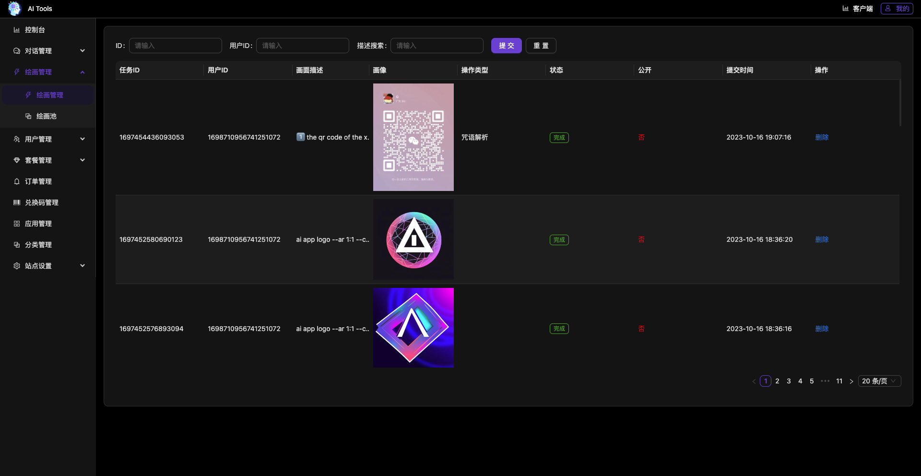The height and width of the screenshot is (476, 921).
Task: Go to next page arrow in pagination
Action: click(x=851, y=381)
